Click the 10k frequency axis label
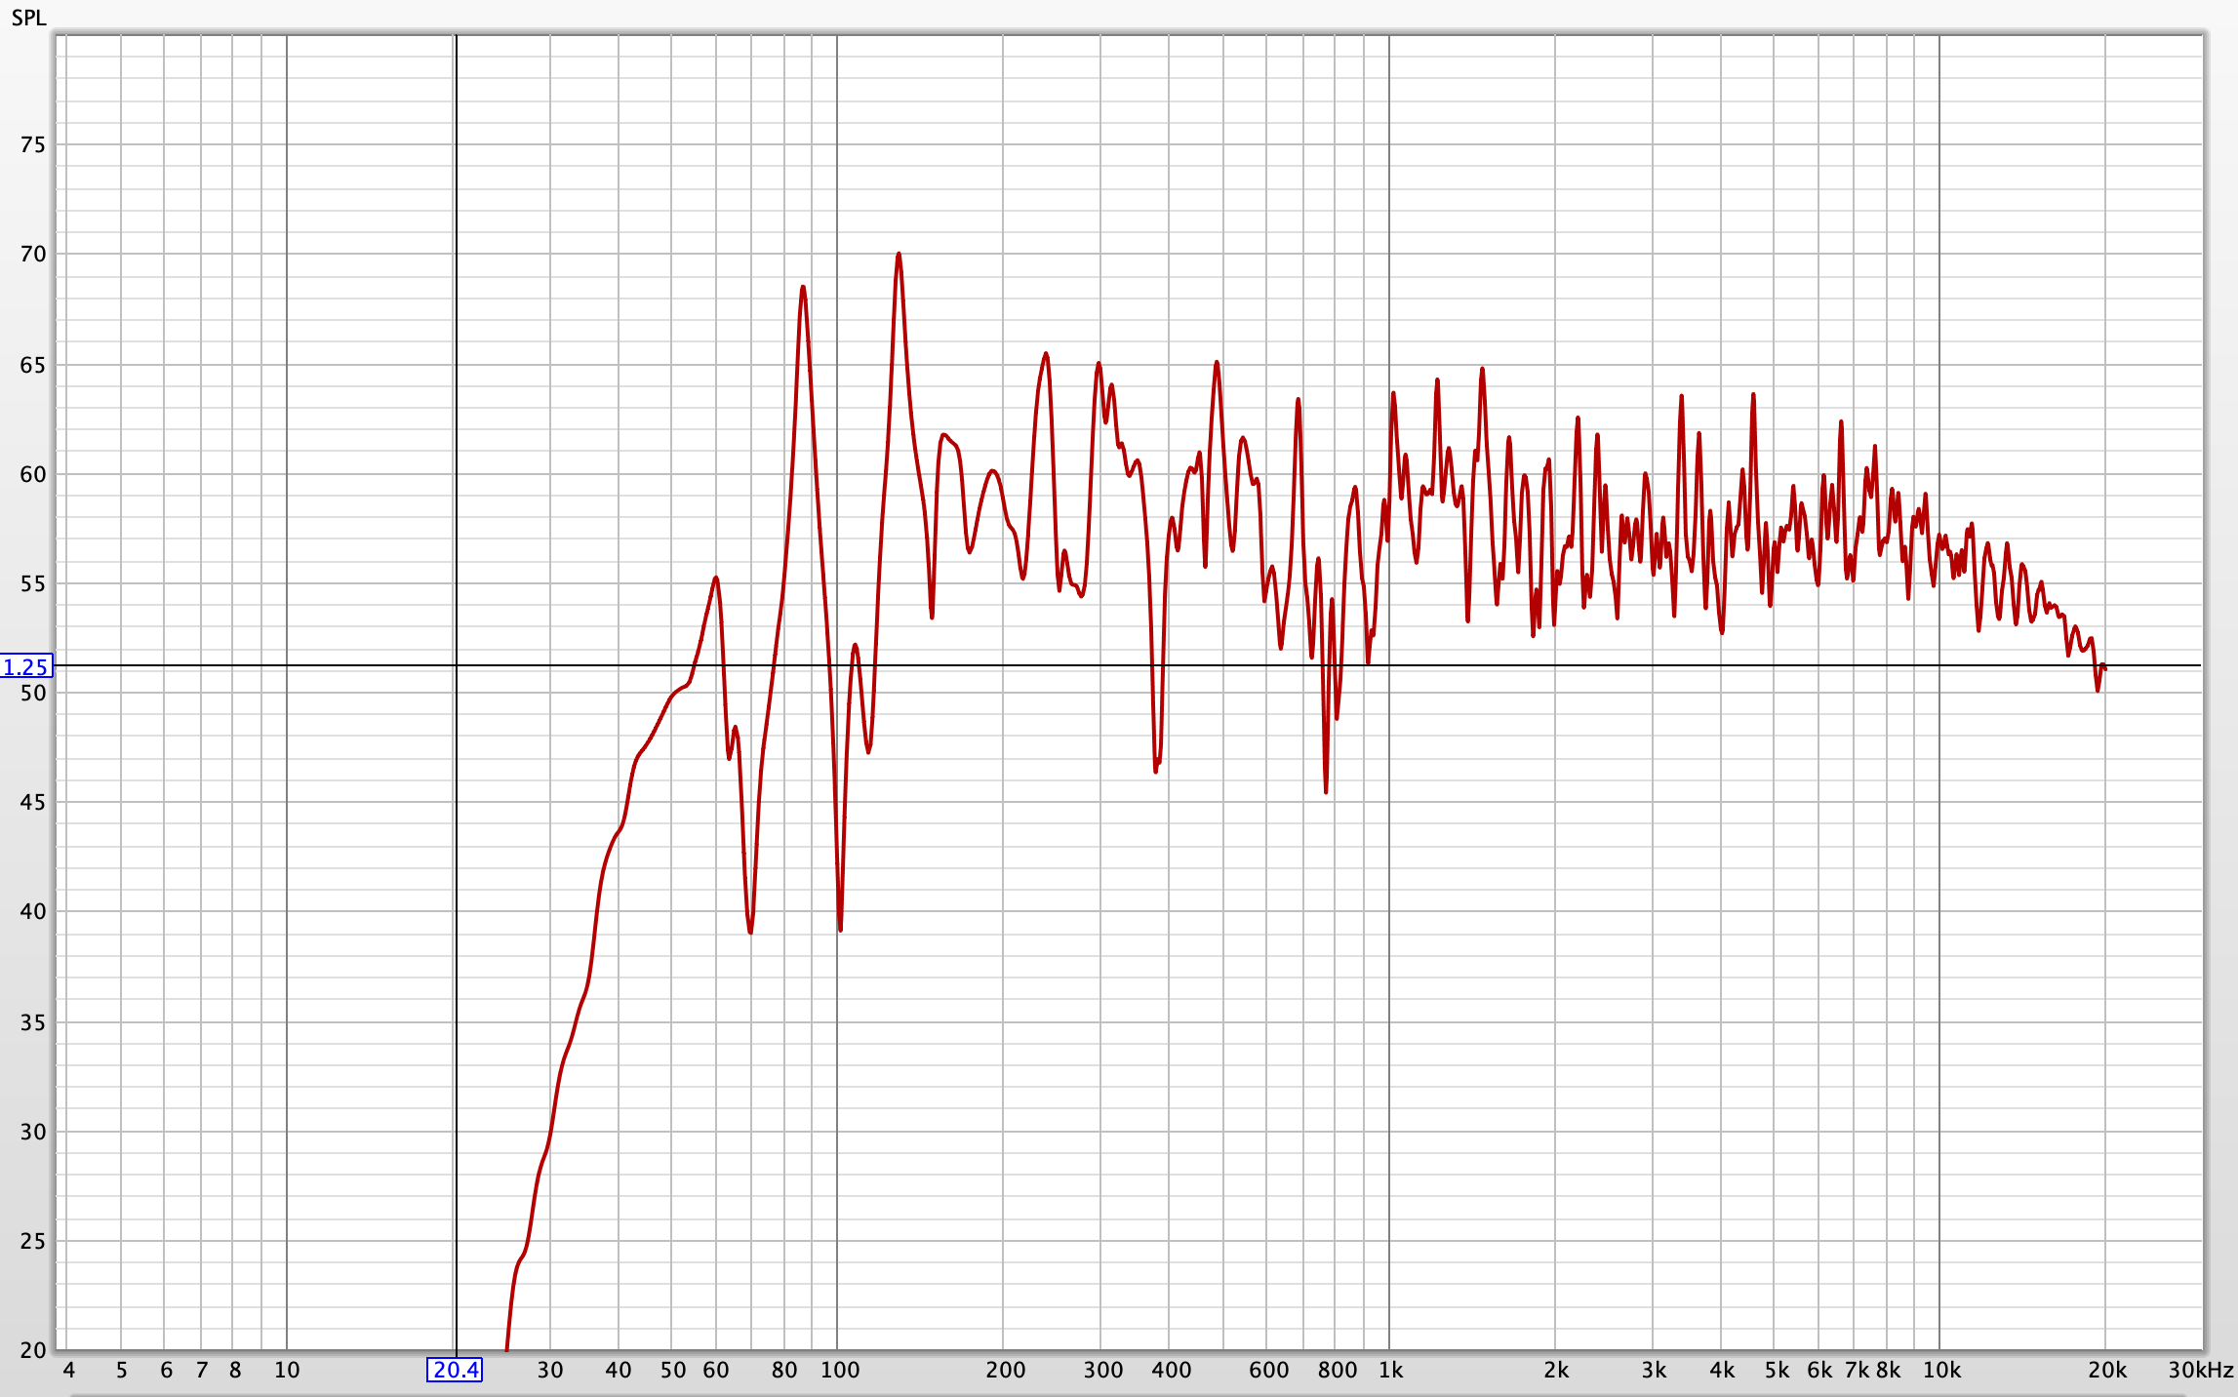The image size is (2238, 1397). (1940, 1370)
